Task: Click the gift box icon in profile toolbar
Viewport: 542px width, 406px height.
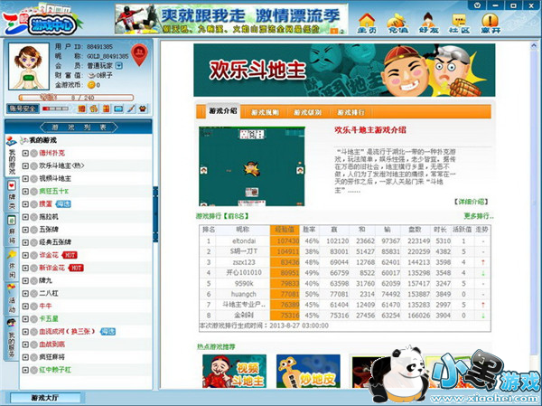Action: (x=106, y=109)
